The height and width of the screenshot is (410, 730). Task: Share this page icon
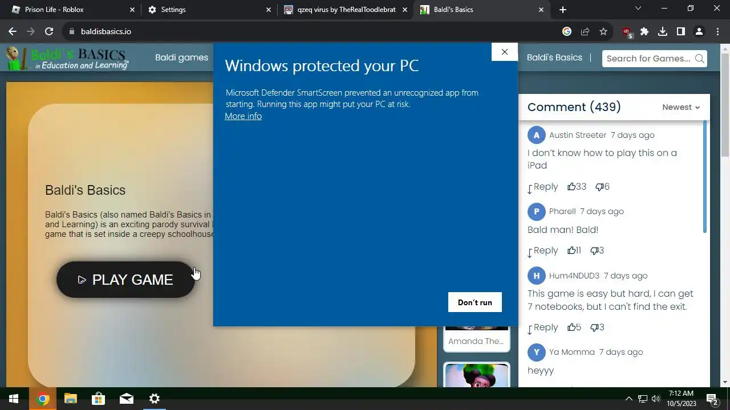pyautogui.click(x=585, y=31)
